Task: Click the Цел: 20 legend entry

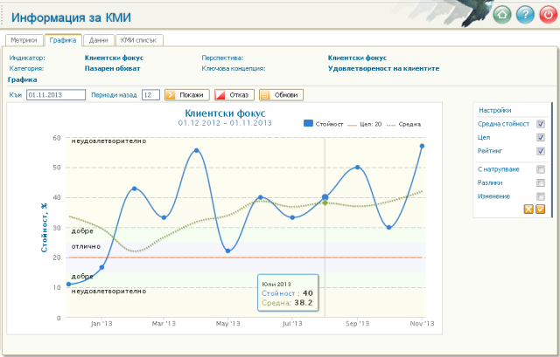Action: (365, 124)
